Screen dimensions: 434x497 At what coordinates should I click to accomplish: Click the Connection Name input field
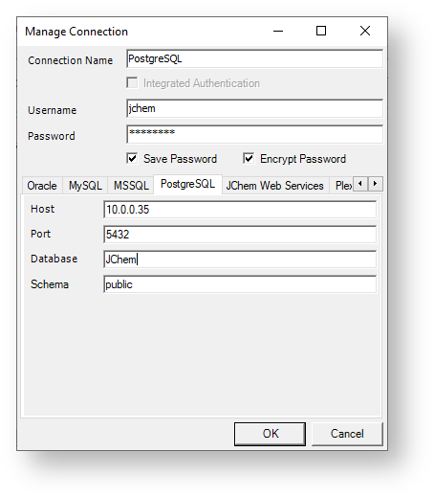click(254, 58)
